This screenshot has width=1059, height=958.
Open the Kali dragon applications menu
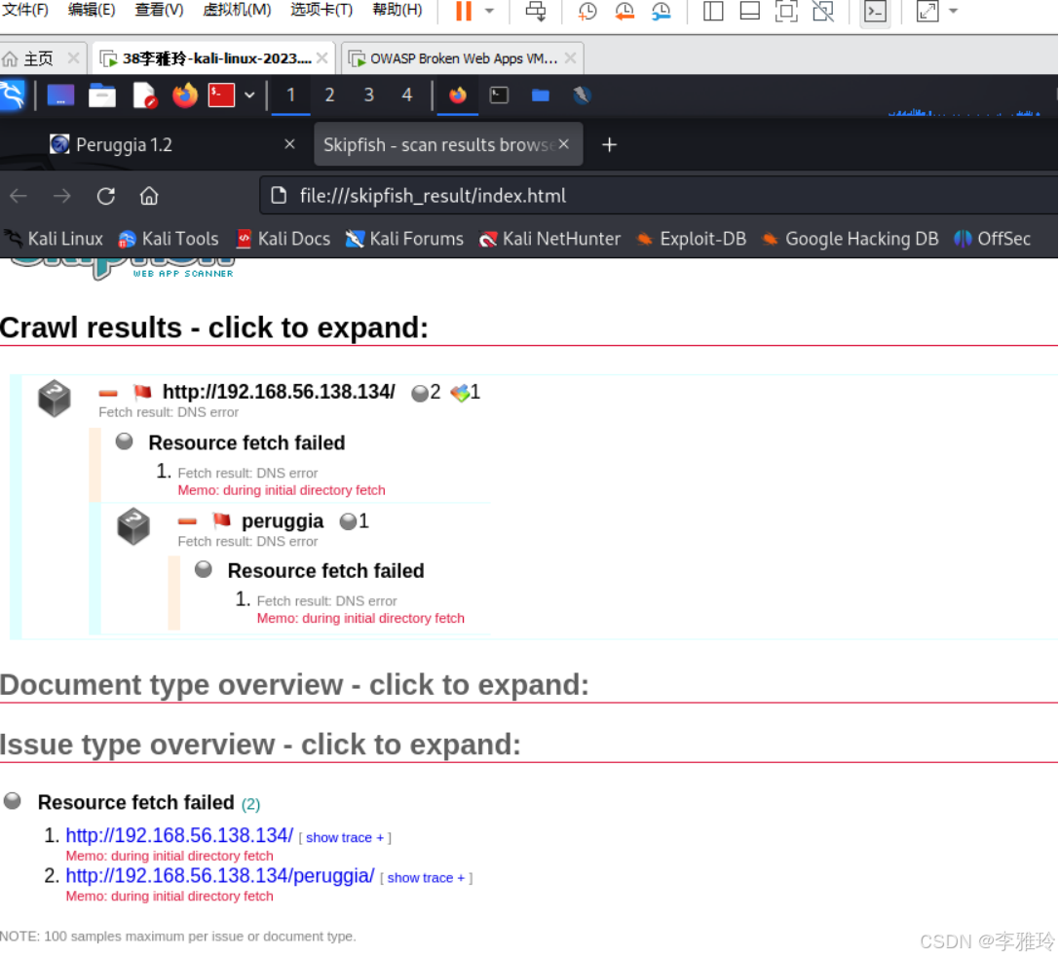click(x=12, y=96)
